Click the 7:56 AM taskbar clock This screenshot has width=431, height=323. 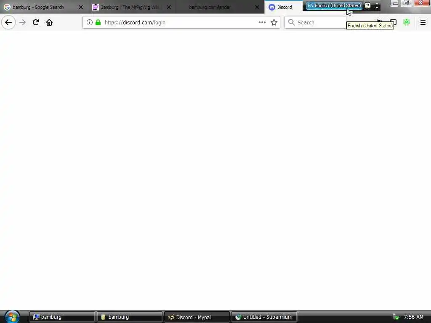point(413,317)
